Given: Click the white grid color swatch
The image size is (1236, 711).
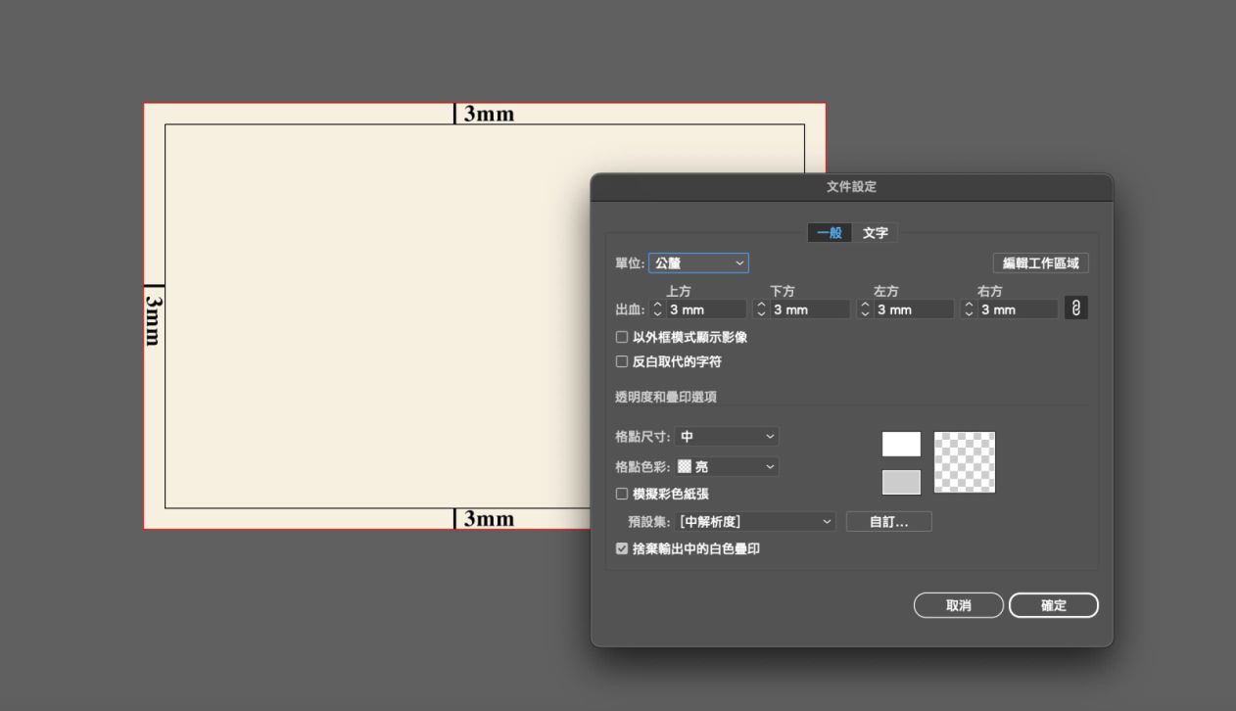Looking at the screenshot, I should coord(901,445).
